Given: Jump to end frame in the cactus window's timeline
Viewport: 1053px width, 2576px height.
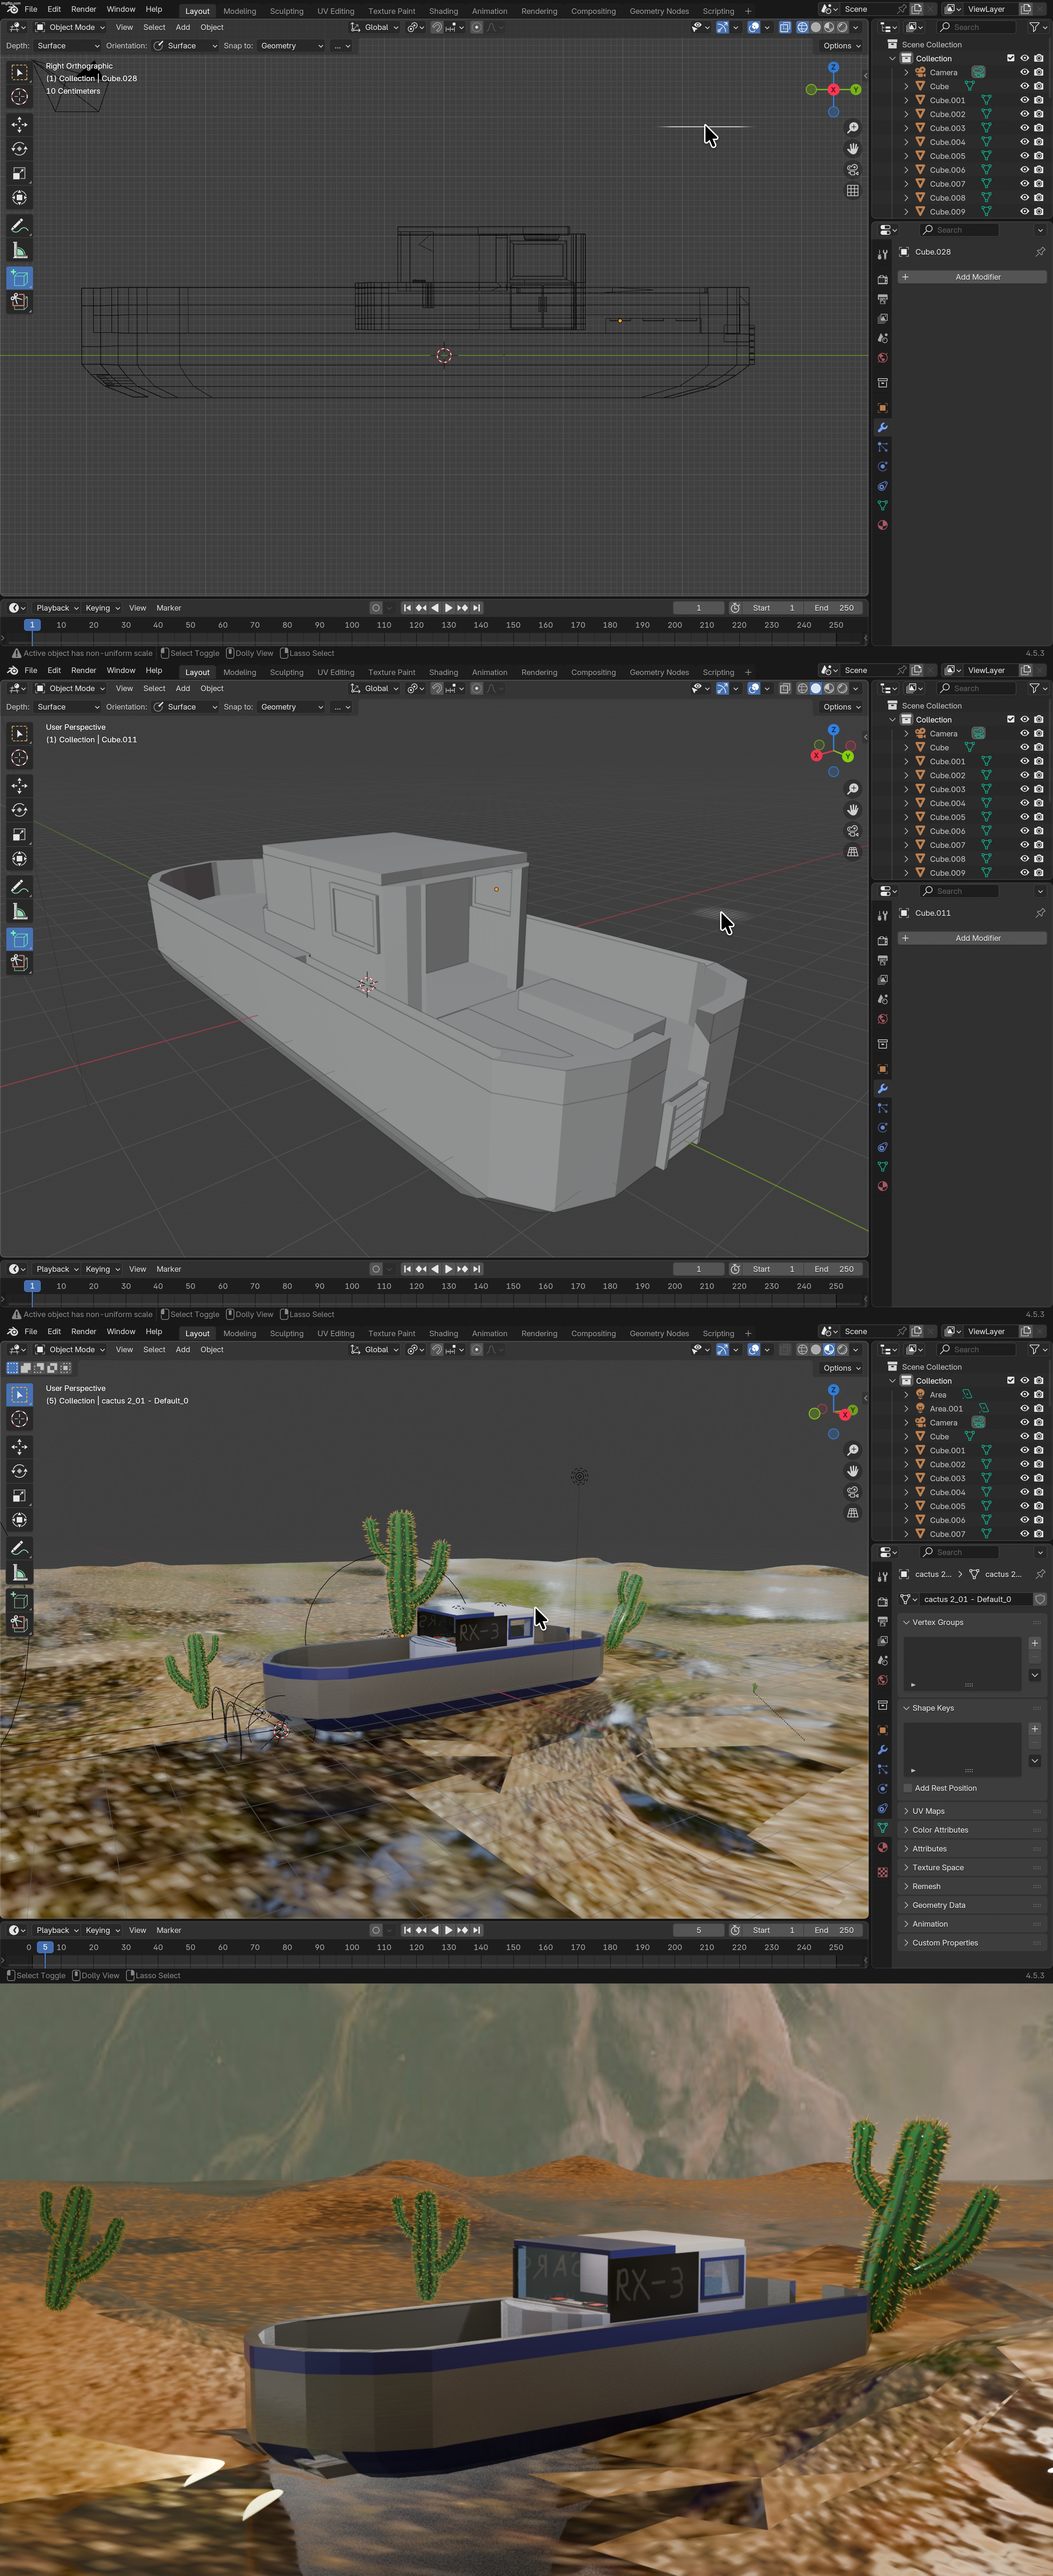Looking at the screenshot, I should coord(477,1930).
